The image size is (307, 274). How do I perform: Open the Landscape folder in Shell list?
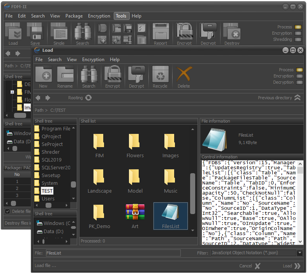(x=99, y=181)
